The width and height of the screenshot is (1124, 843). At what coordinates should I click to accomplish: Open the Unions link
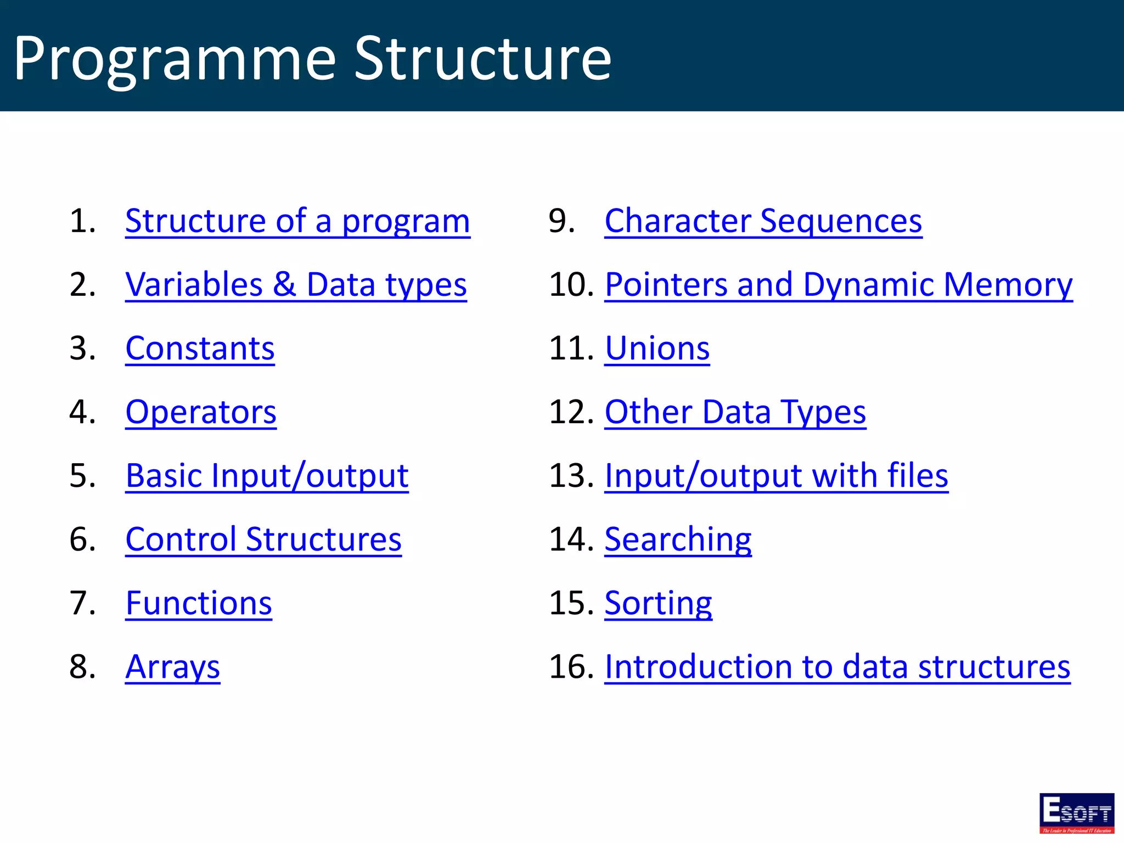(657, 349)
